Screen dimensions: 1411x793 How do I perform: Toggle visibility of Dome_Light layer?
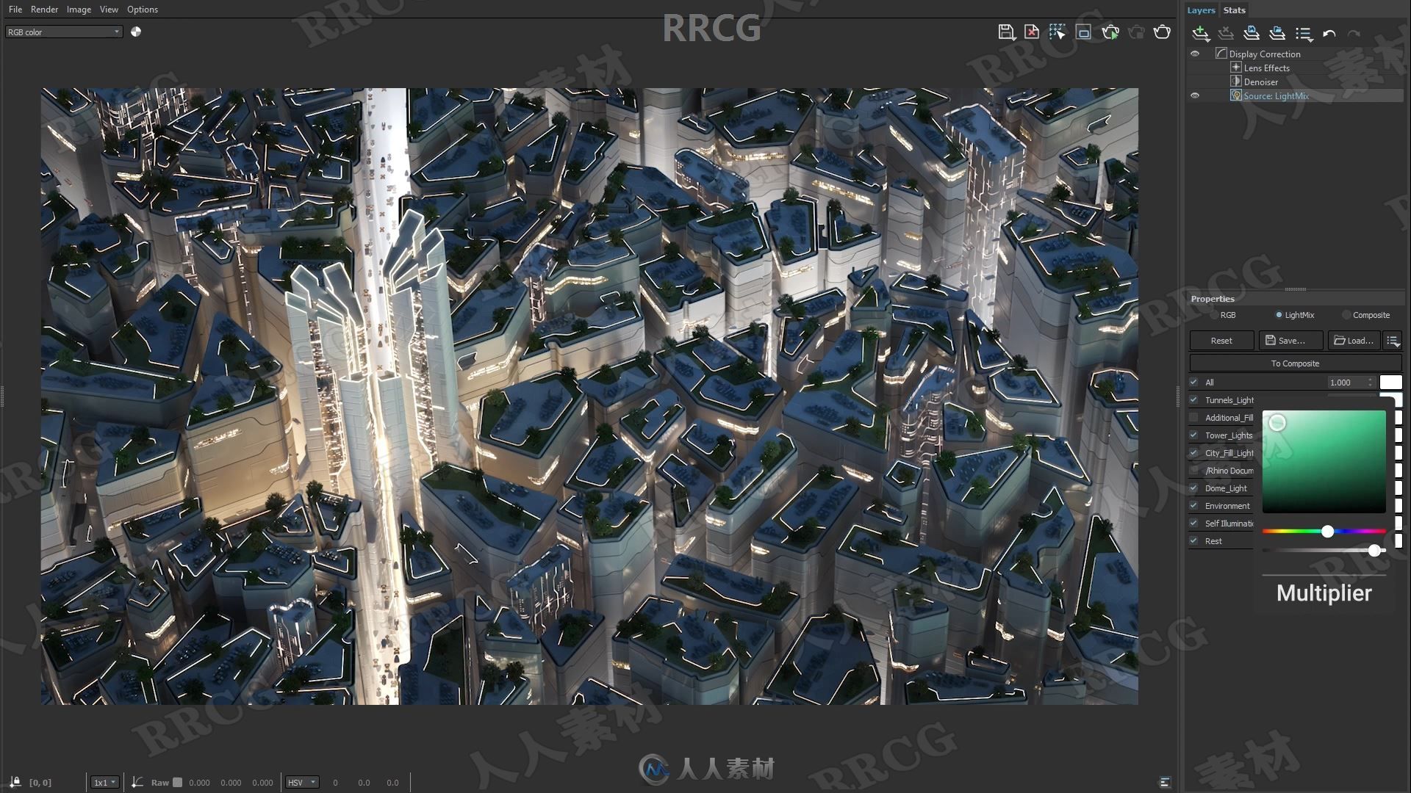(x=1194, y=488)
